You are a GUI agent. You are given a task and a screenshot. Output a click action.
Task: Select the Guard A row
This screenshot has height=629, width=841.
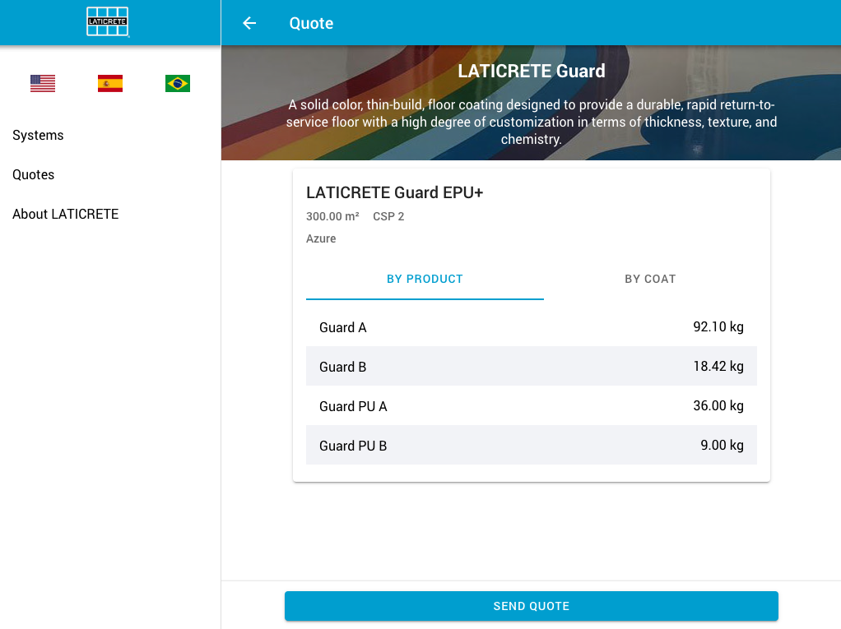click(x=531, y=326)
